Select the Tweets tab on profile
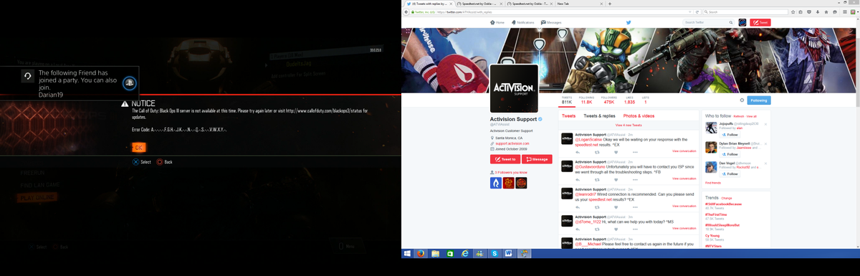The width and height of the screenshot is (860, 276). click(x=568, y=115)
